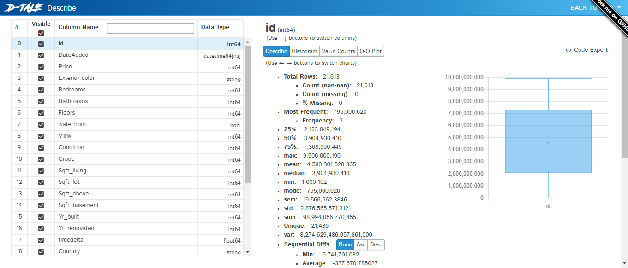This screenshot has height=268, width=628.
Task: Open the Q-Q Plot tab
Action: tap(371, 51)
